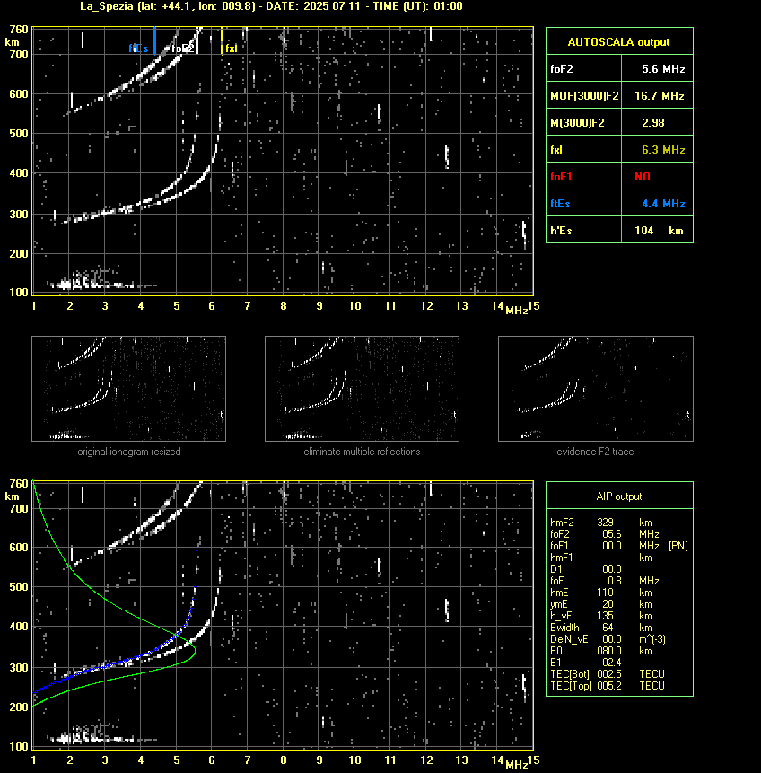
Task: Click the foE value '0.8' in AIP output
Action: click(x=615, y=581)
